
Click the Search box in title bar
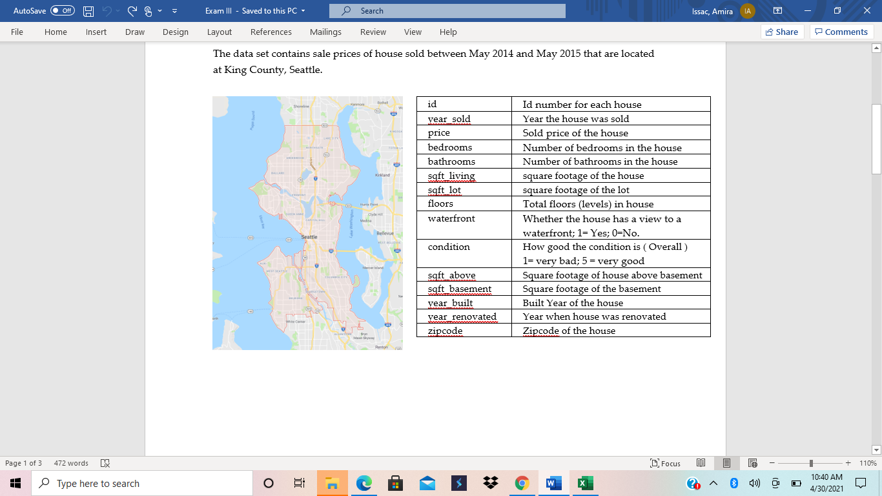pos(447,11)
